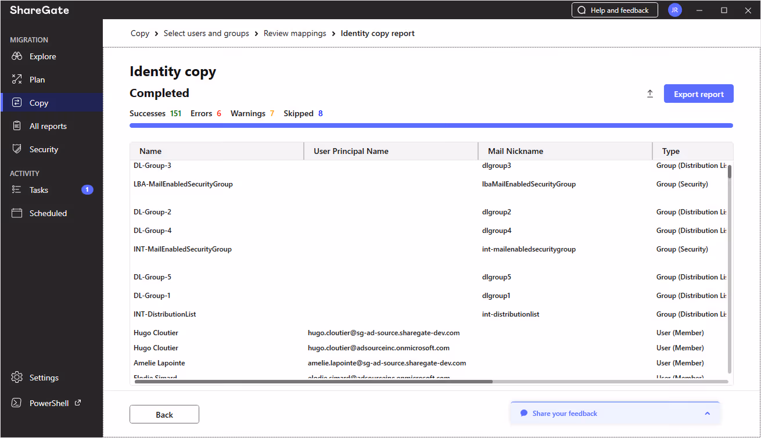Filter by Warnings 7
The width and height of the screenshot is (761, 438).
[x=252, y=113]
